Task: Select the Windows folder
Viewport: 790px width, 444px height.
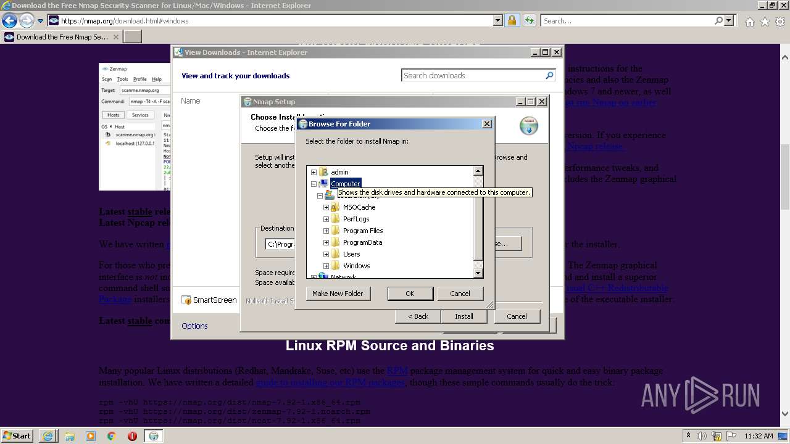Action: [x=356, y=266]
